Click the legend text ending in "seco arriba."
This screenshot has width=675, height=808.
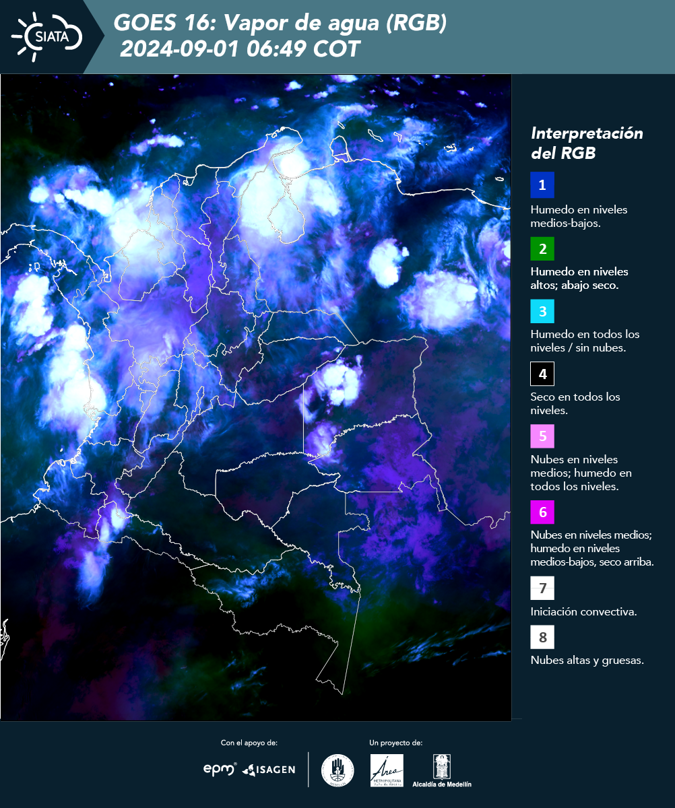pyautogui.click(x=592, y=548)
